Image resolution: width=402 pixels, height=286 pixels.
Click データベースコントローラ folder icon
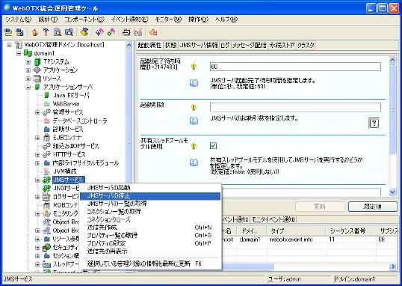46,121
